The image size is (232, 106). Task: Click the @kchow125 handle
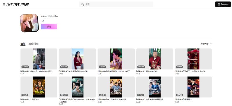click(x=53, y=16)
